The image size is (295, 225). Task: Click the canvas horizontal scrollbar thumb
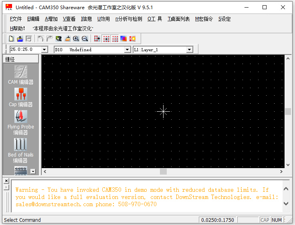tap(163, 171)
